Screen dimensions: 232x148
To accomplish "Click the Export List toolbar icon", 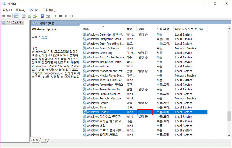I will tap(35, 16).
